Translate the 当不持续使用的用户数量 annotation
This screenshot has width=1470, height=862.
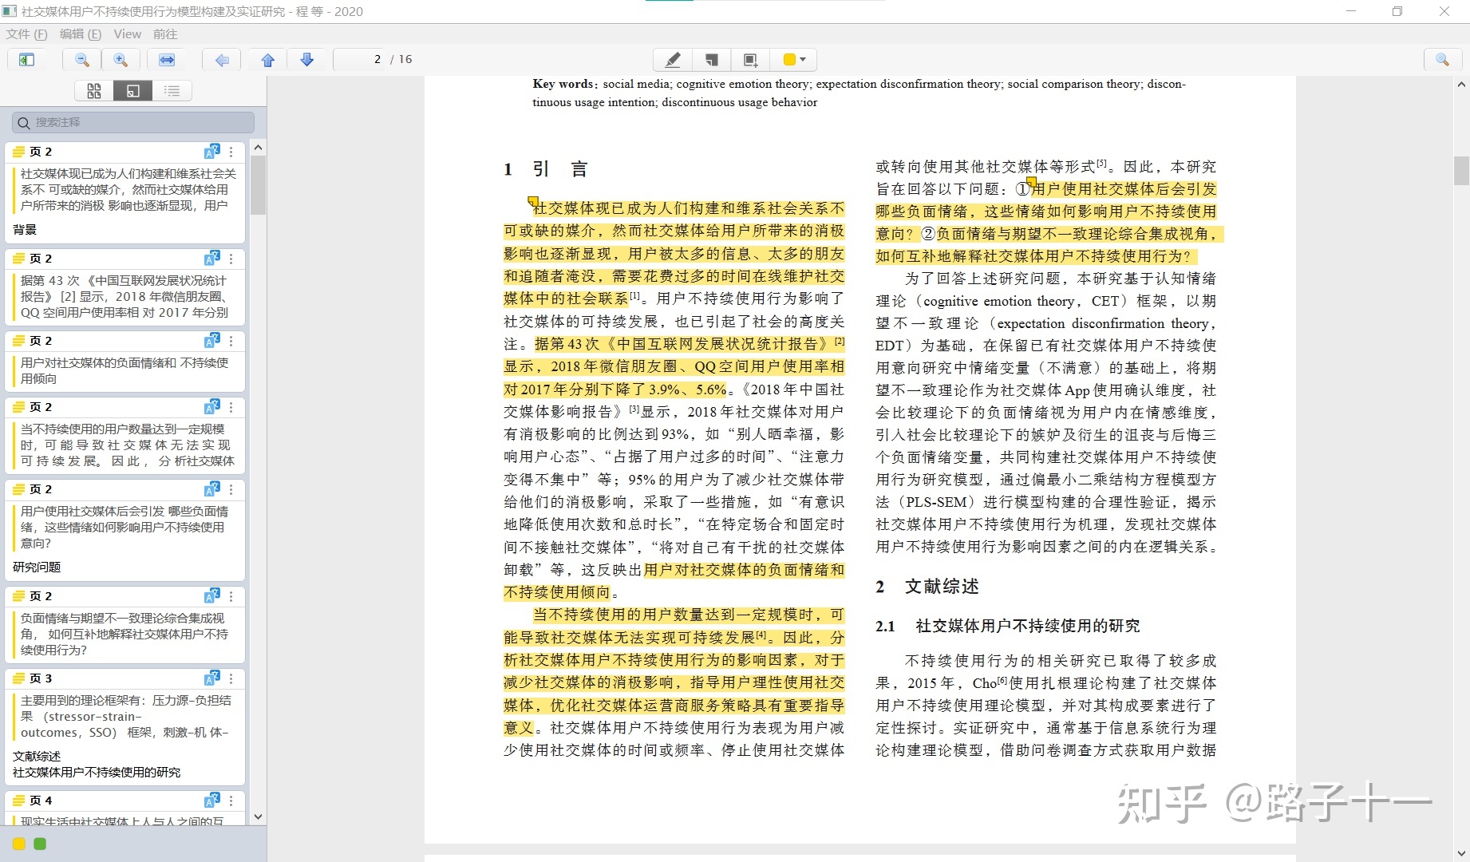[211, 407]
